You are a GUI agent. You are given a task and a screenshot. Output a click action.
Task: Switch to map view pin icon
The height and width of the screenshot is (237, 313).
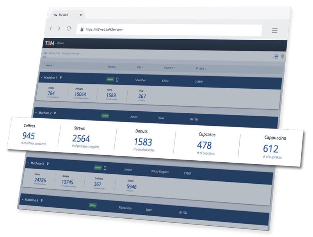point(283,56)
